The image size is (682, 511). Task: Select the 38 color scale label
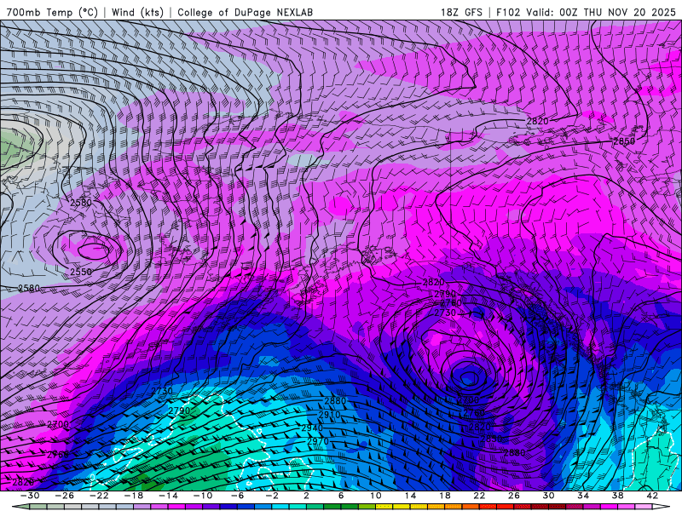[x=618, y=496]
